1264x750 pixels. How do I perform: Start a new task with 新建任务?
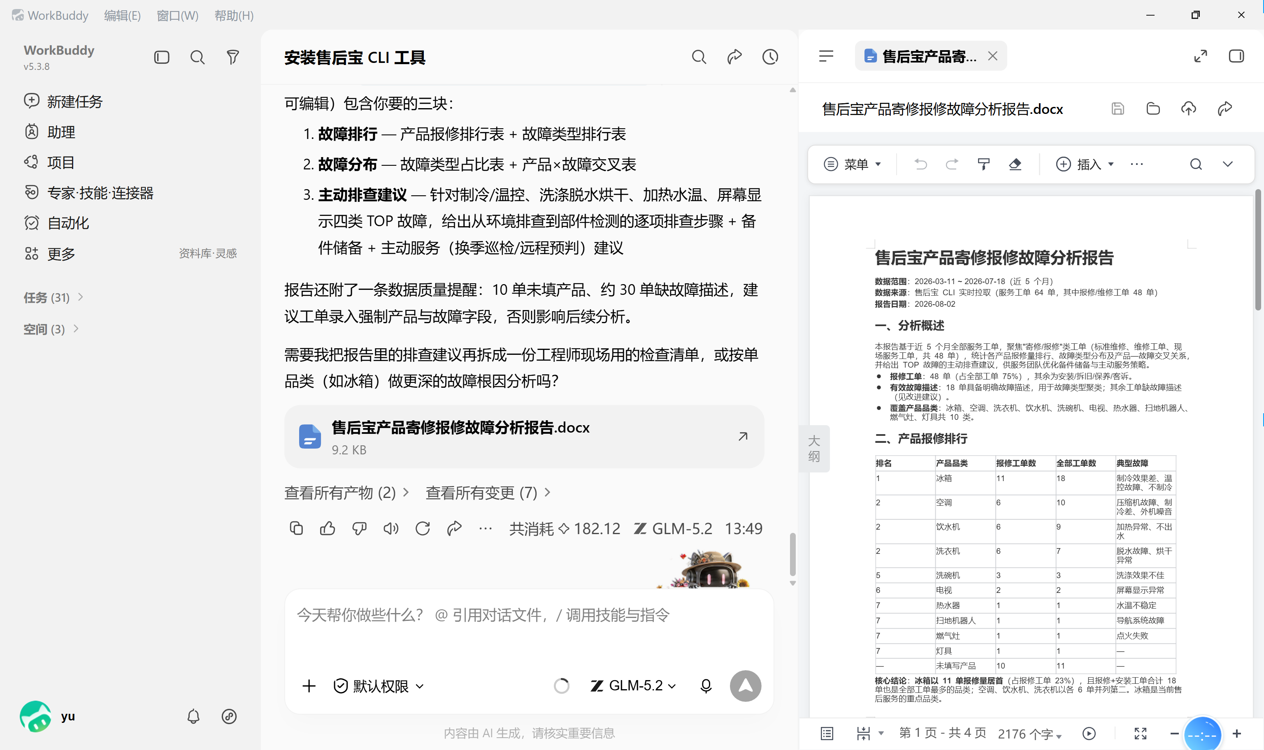click(63, 102)
